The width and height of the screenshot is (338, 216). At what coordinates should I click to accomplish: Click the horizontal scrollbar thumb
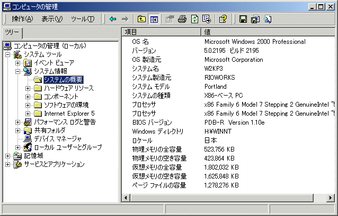click(221, 198)
